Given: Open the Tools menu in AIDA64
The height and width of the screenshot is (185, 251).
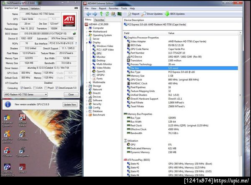Looking at the screenshot, I should tap(124, 8).
